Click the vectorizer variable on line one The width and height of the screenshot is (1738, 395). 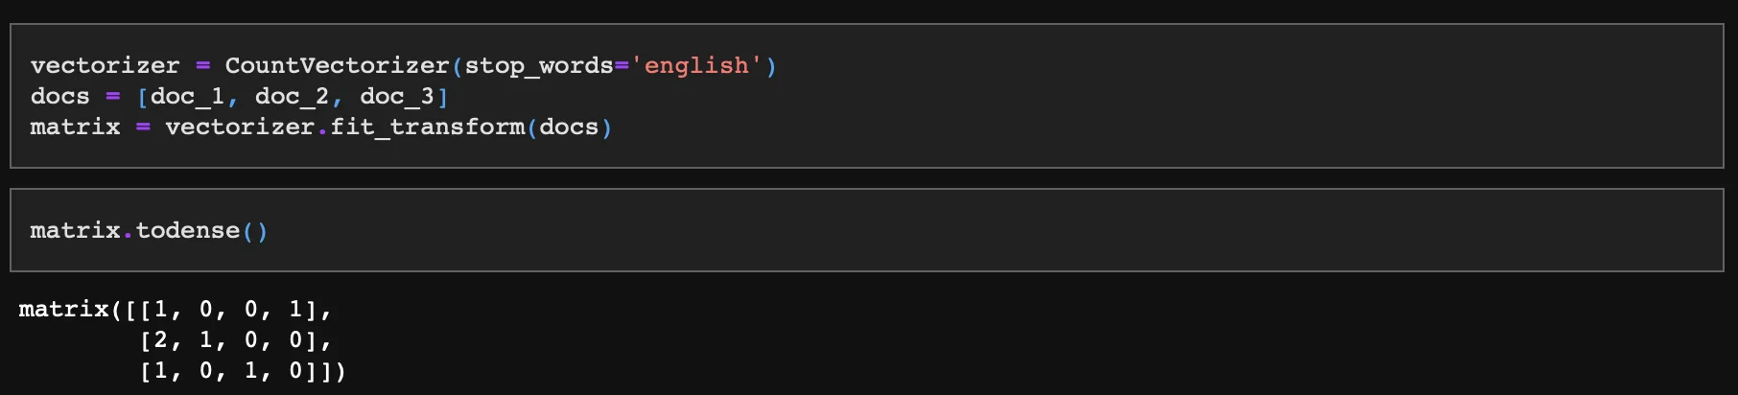[x=105, y=65]
